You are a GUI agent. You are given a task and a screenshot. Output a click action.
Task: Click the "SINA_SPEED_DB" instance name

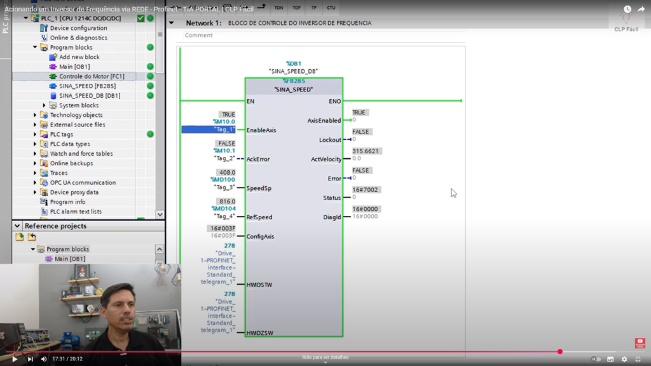coord(293,71)
